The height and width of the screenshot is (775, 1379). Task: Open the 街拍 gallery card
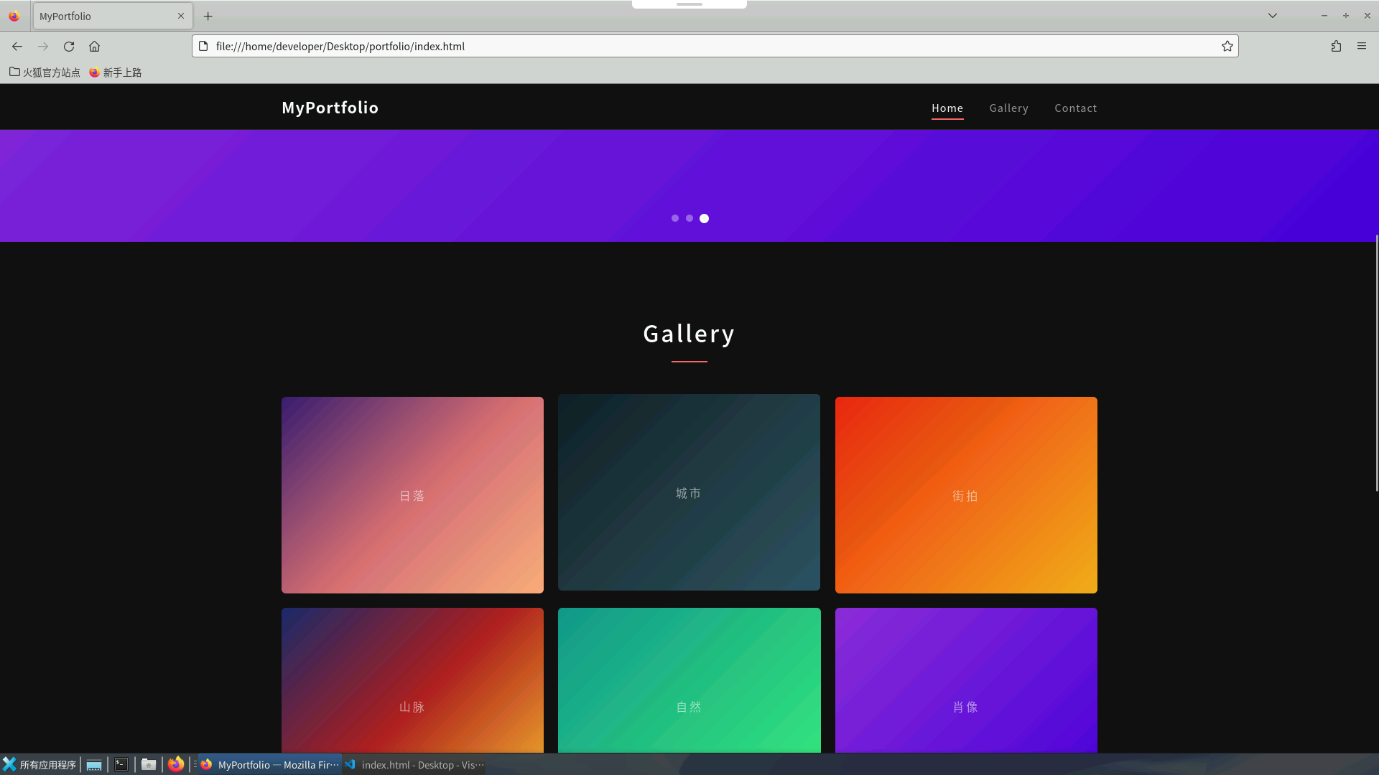(x=966, y=495)
